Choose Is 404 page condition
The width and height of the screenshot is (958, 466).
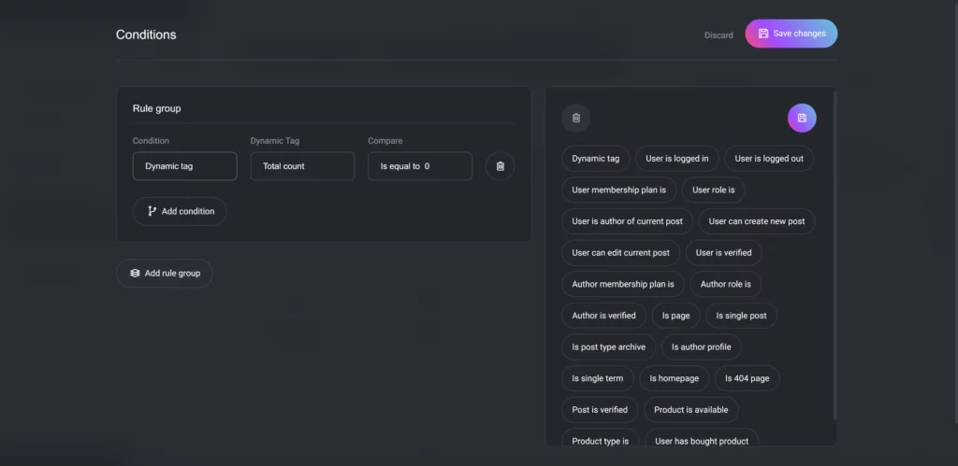point(748,378)
